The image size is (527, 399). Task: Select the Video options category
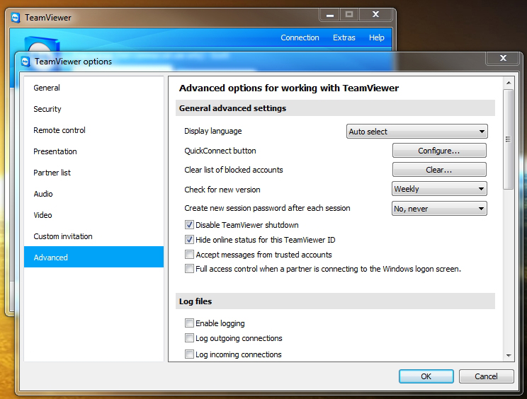(93, 215)
